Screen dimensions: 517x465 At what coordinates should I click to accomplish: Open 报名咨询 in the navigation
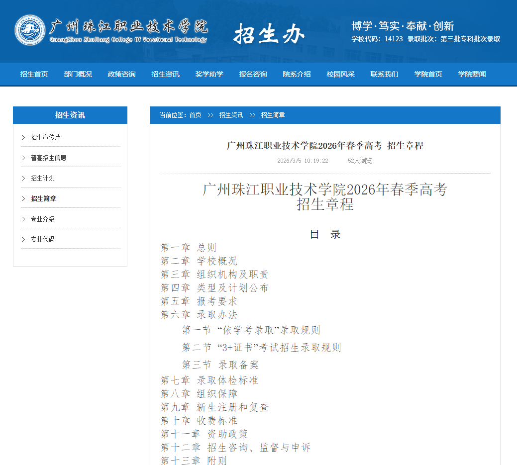point(253,74)
